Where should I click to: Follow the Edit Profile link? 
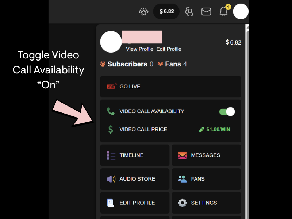[169, 49]
